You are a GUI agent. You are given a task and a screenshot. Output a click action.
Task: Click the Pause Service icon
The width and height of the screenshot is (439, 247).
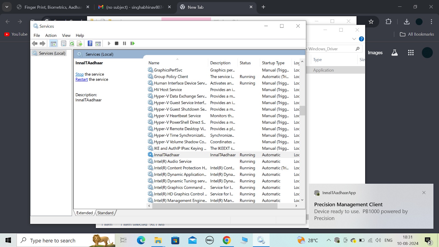point(125,43)
